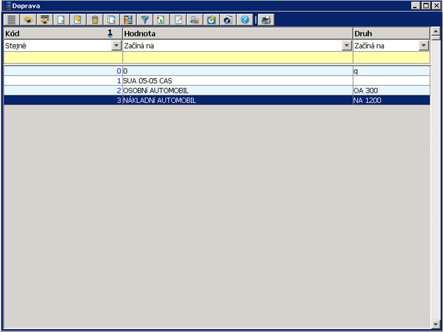Click the eye view icon in toolbar
This screenshot has height=332, width=443.
(x=28, y=19)
